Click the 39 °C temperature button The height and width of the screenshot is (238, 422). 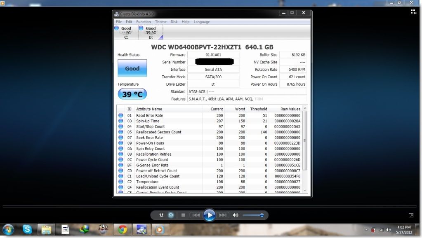coord(132,94)
